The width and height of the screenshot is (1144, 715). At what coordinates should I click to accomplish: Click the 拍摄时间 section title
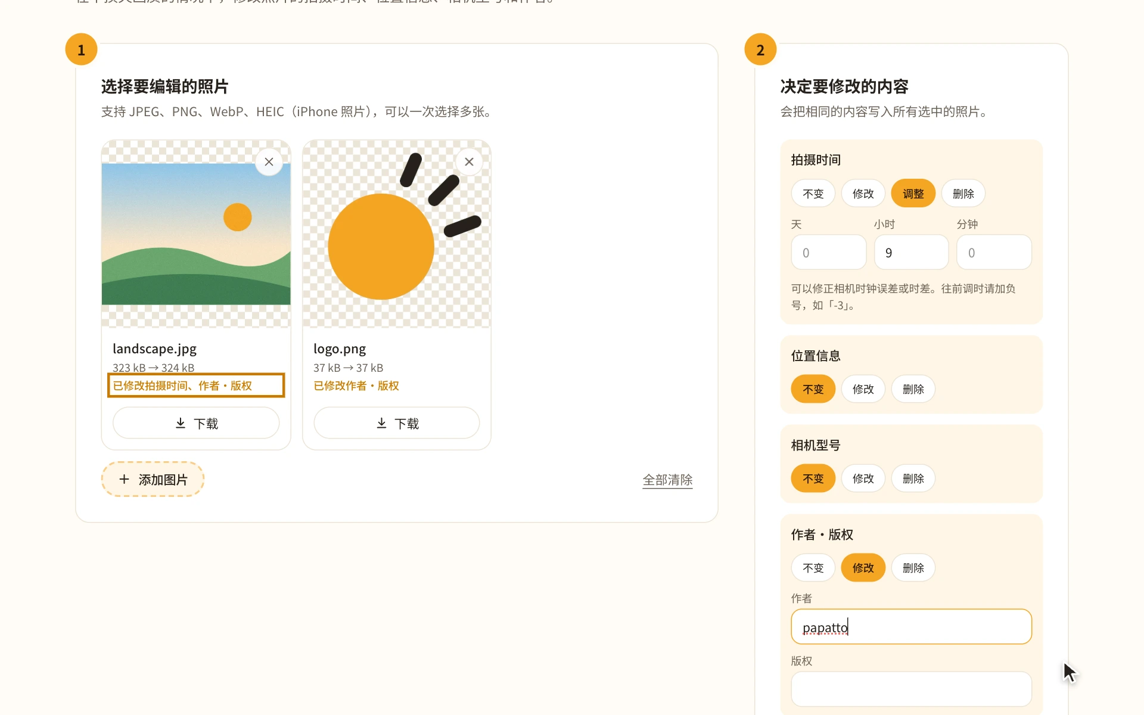816,160
